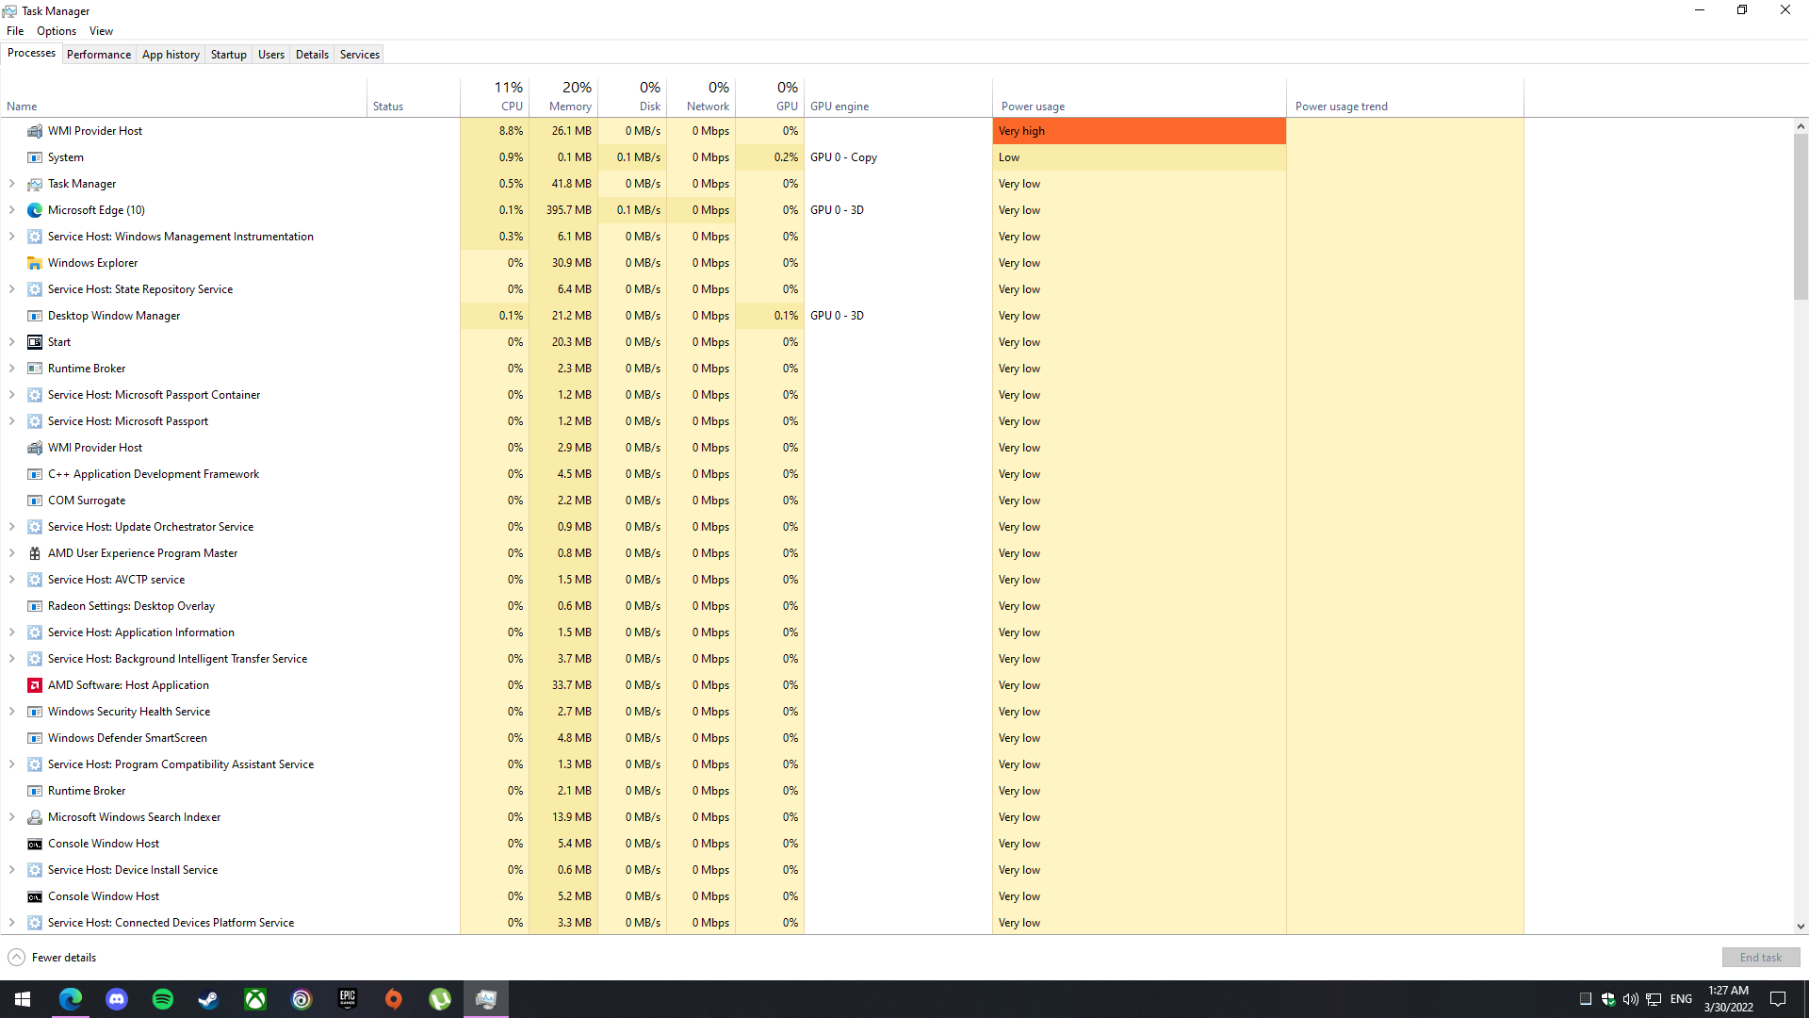This screenshot has height=1018, width=1809.
Task: Open Steam from the taskbar
Action: click(208, 999)
